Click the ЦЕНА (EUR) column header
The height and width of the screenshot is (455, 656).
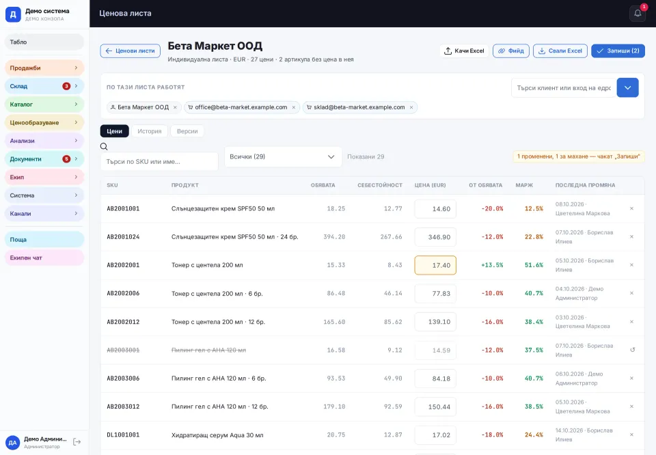tap(430, 185)
